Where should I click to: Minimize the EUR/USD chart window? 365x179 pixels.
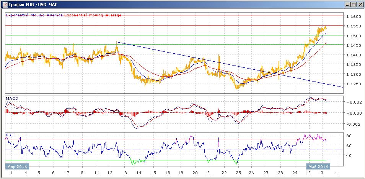click(348, 5)
